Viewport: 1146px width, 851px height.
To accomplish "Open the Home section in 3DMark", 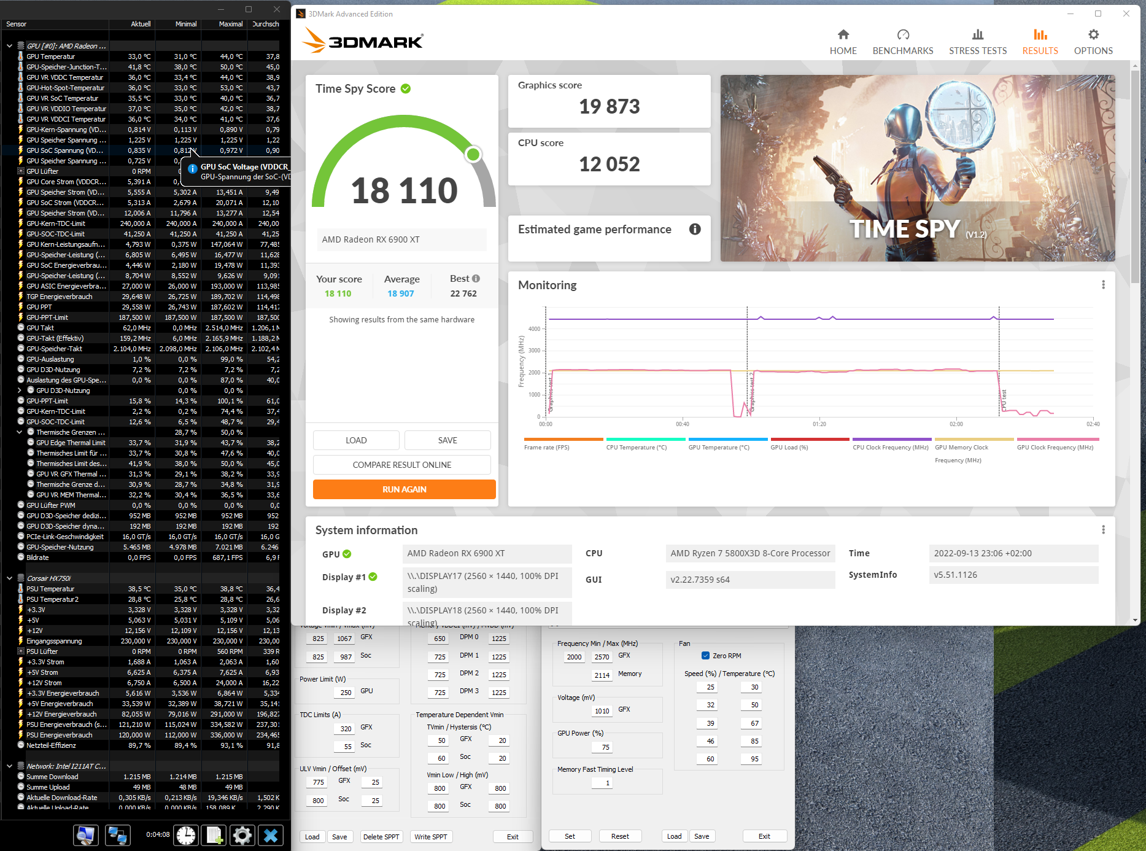I will 843,42.
